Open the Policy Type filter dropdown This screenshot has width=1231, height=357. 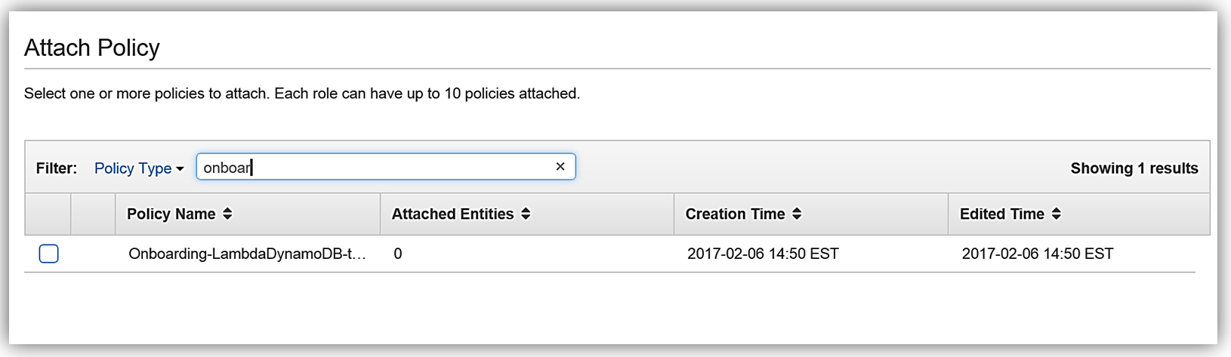pyautogui.click(x=133, y=168)
